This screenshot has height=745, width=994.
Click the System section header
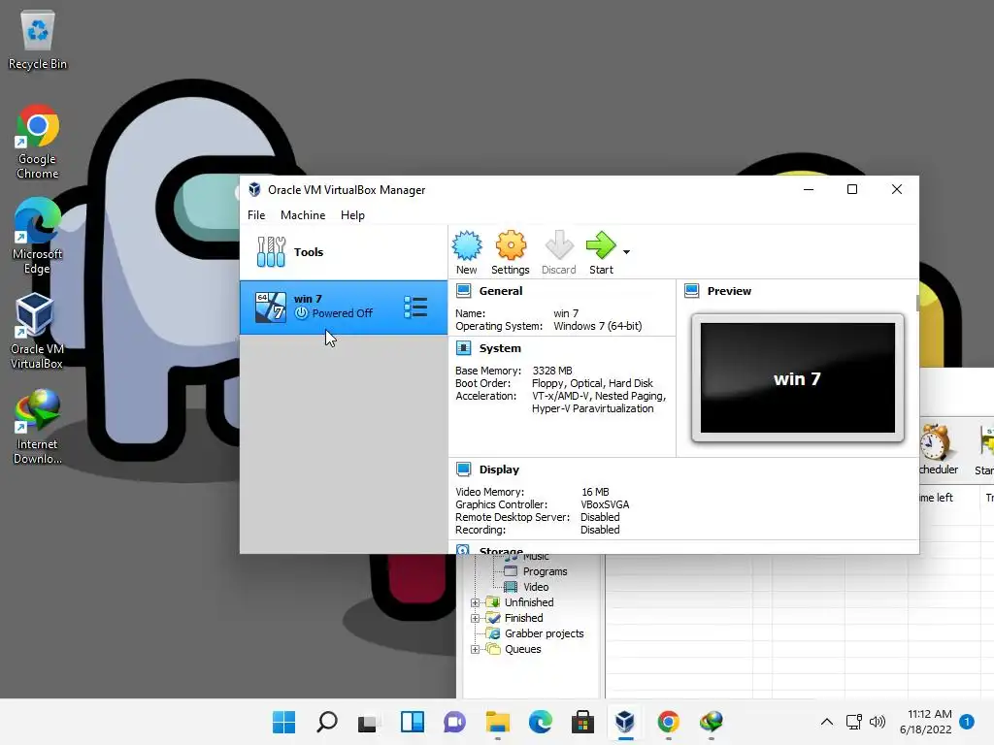500,348
